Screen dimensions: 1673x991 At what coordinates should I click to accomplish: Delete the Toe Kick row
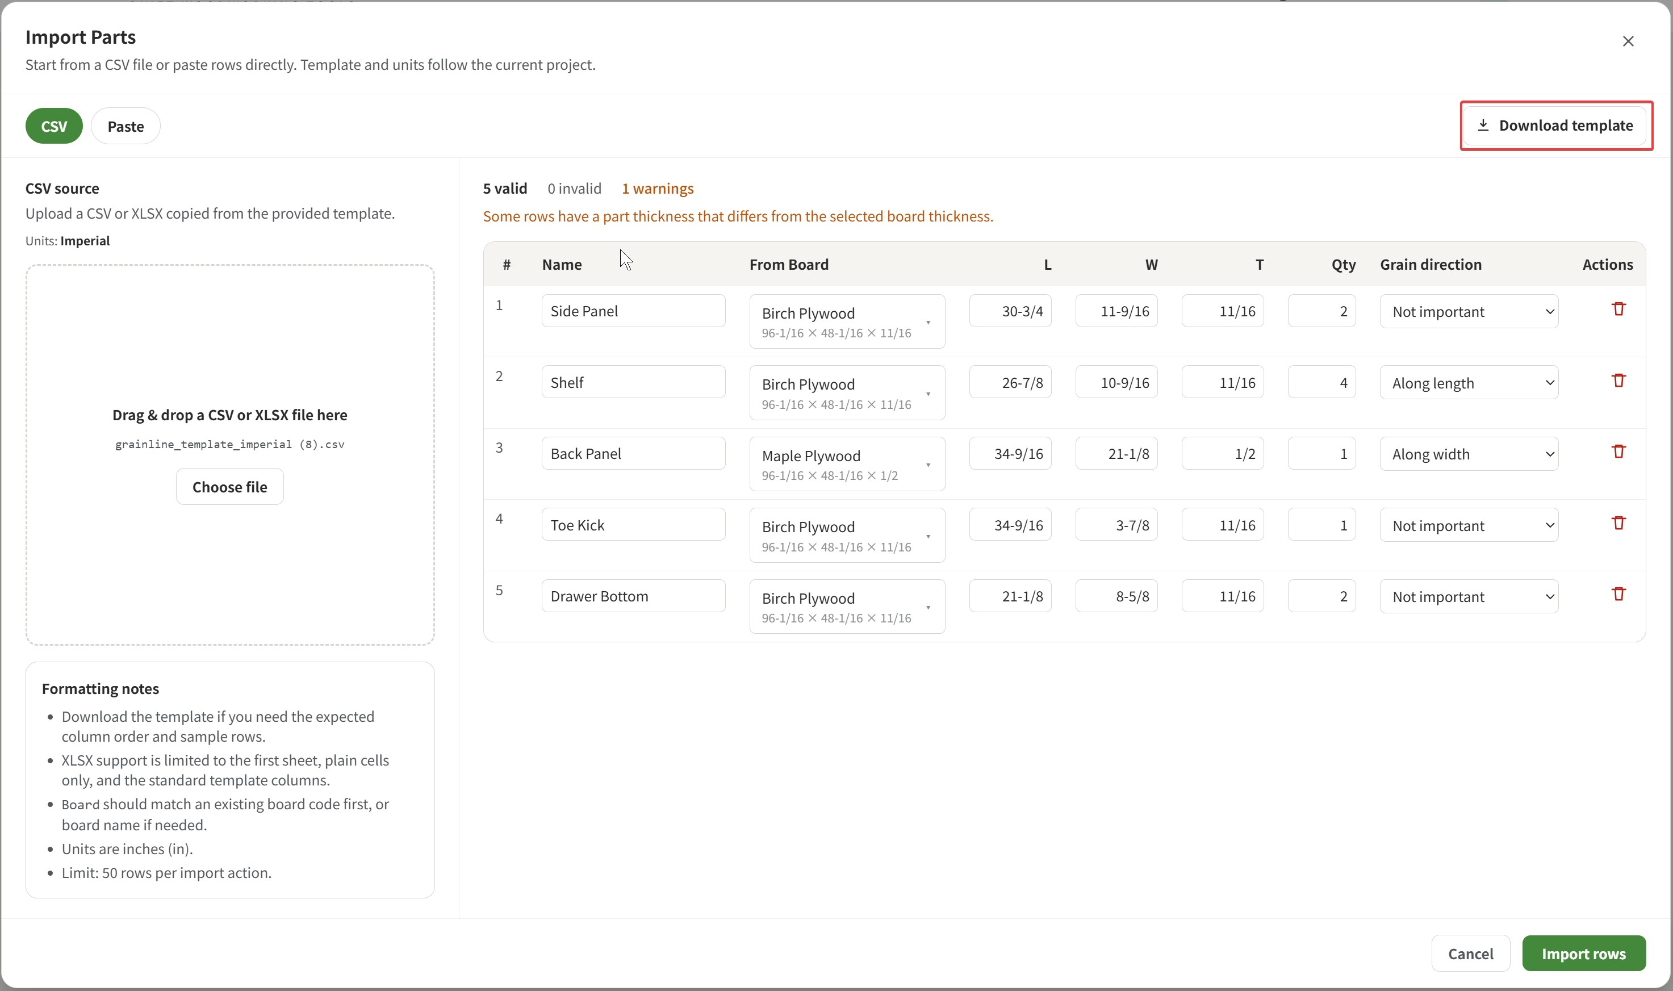pyautogui.click(x=1618, y=523)
